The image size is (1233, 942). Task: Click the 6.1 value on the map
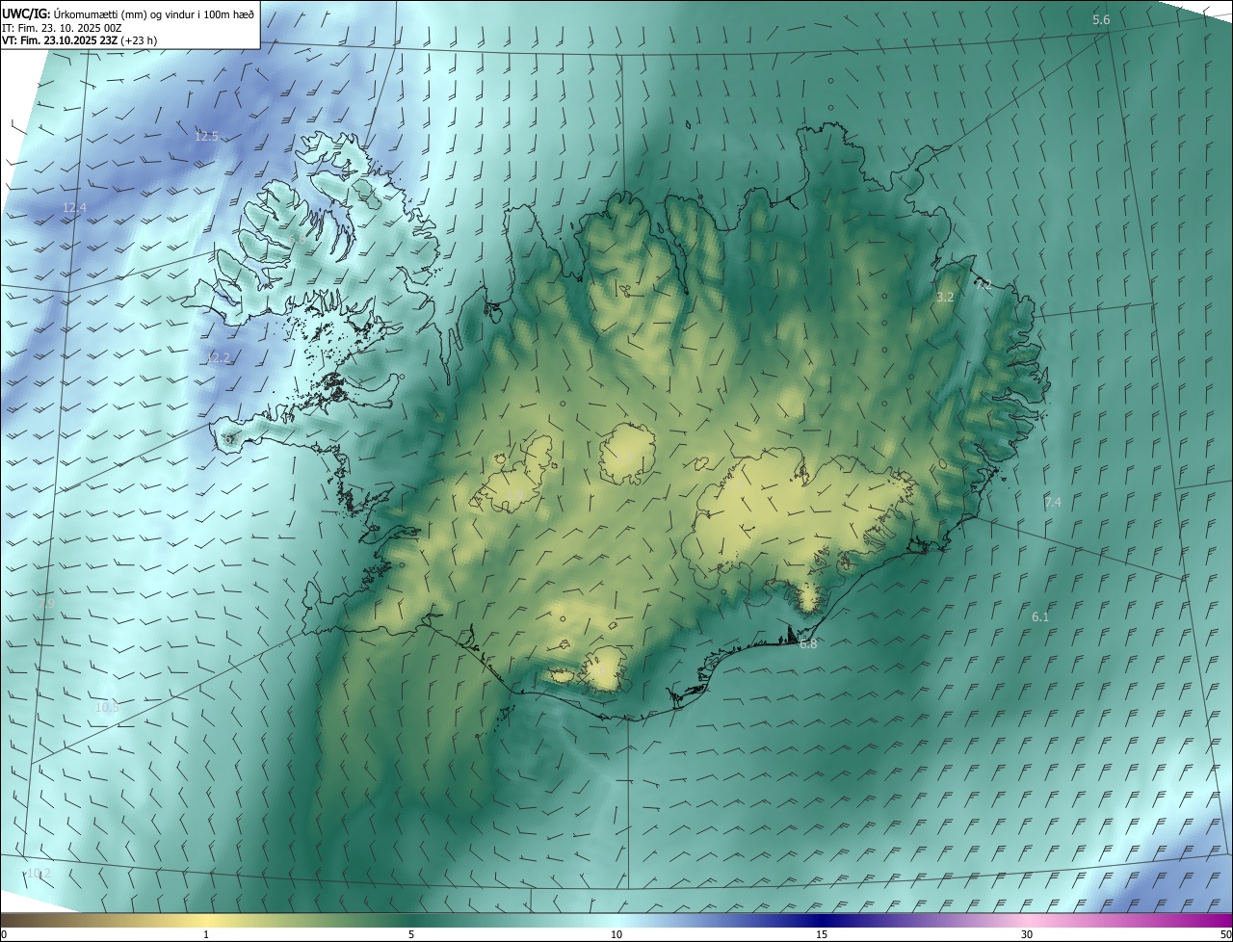click(1040, 617)
